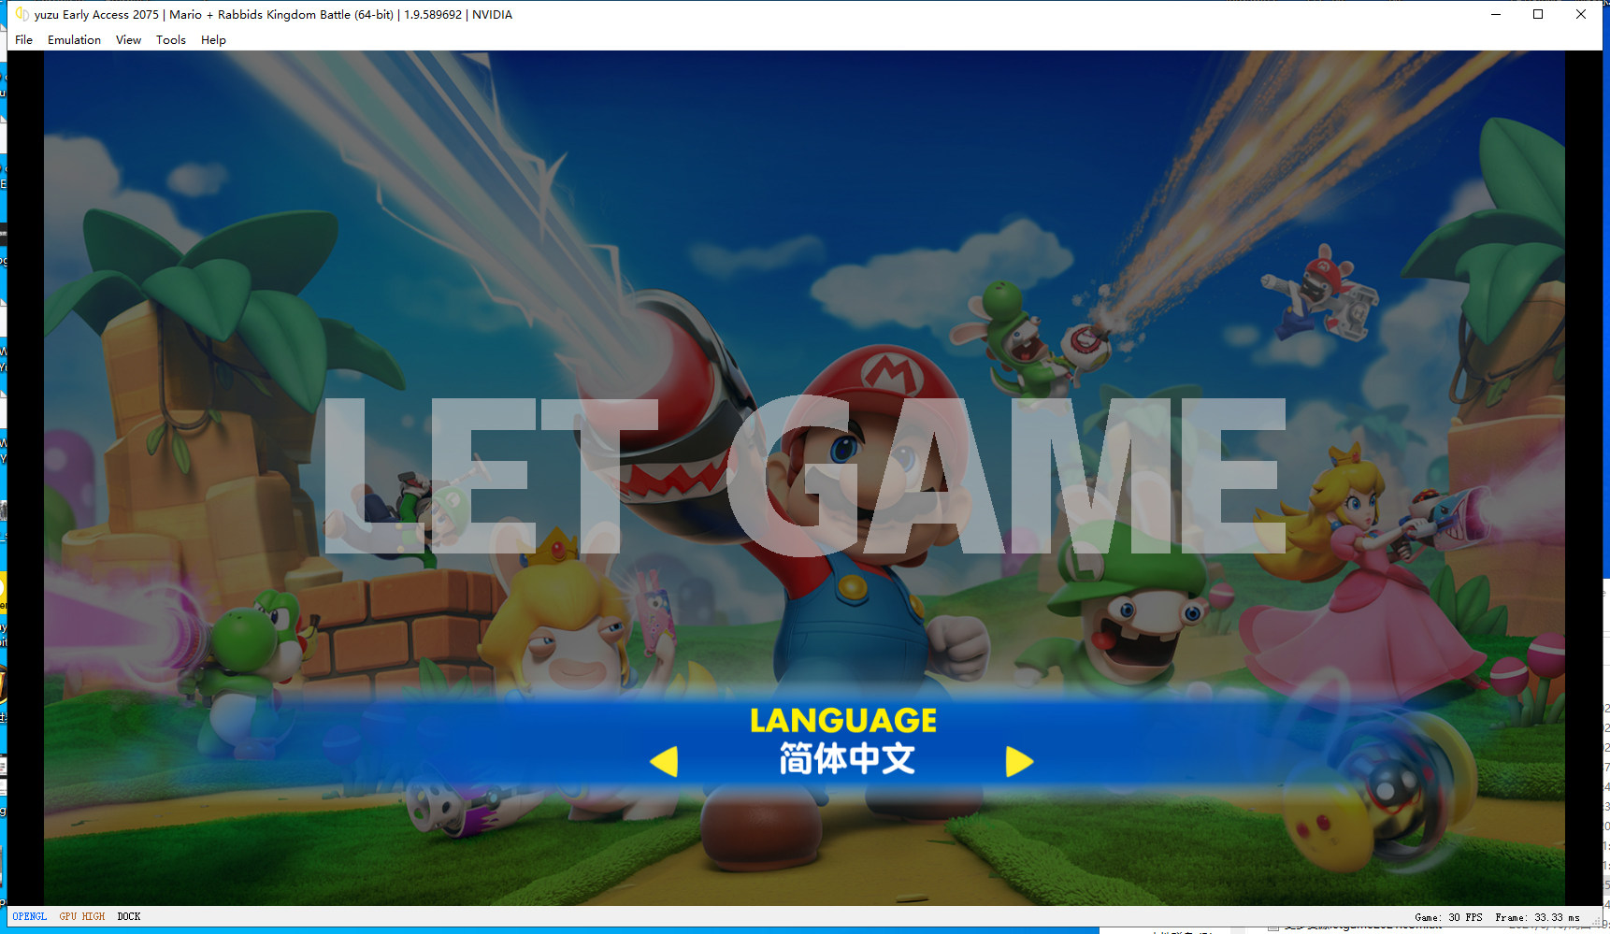Minimize the yuzu window
This screenshot has width=1610, height=934.
click(1496, 14)
